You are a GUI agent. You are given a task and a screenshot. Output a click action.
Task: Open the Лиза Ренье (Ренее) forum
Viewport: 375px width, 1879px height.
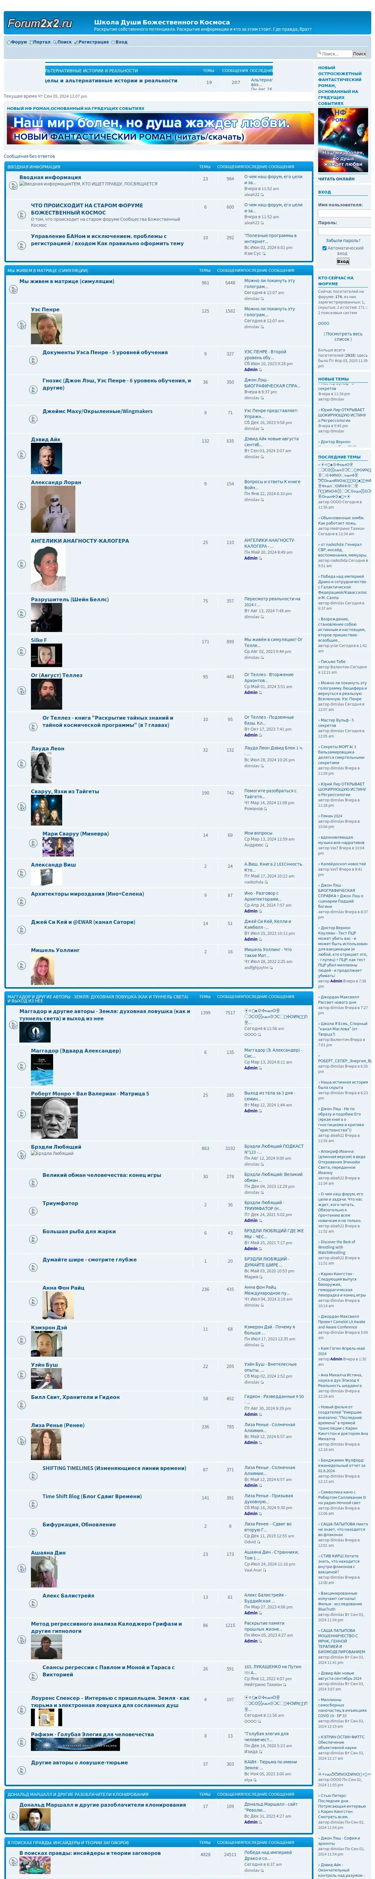(x=57, y=1425)
